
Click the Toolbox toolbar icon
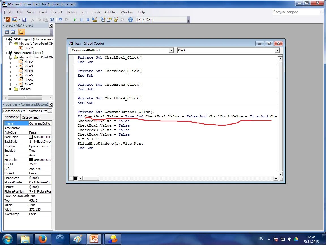pyautogui.click(x=122, y=20)
